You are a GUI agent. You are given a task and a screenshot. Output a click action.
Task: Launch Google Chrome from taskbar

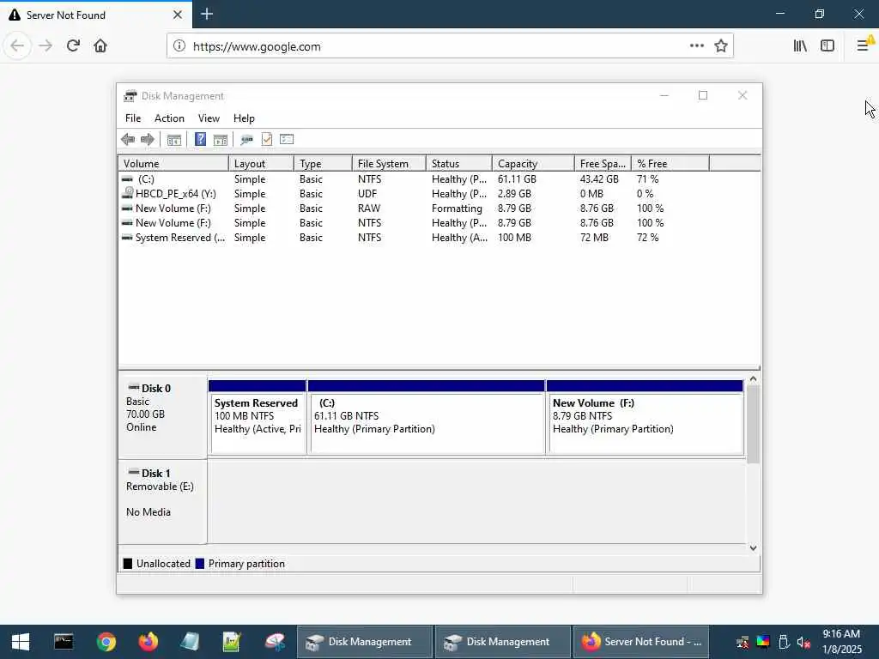[106, 642]
